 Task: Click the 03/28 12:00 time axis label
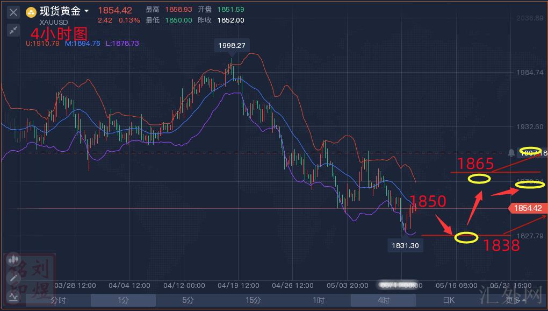click(75, 286)
